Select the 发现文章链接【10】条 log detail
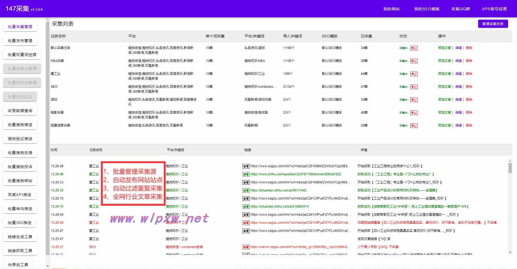The image size is (517, 269). point(374,239)
